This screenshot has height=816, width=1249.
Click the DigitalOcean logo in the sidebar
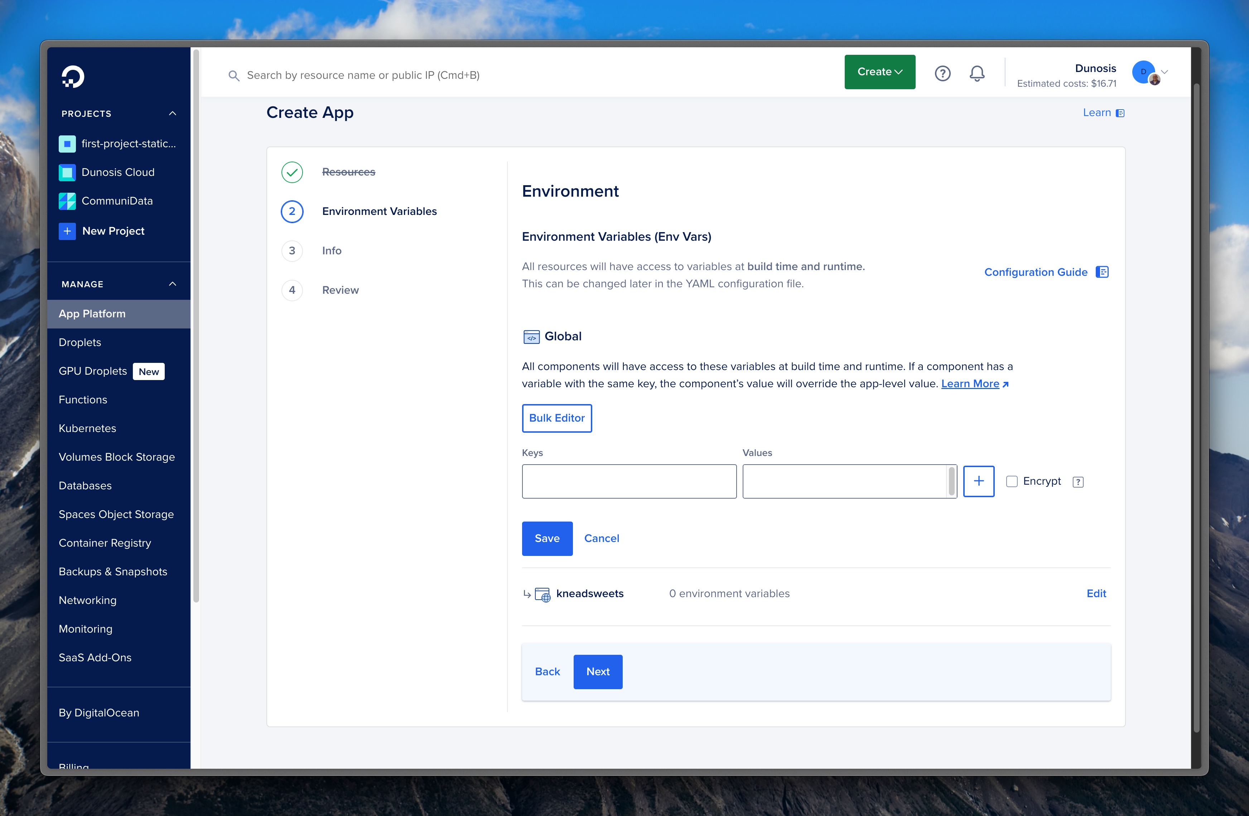tap(72, 77)
